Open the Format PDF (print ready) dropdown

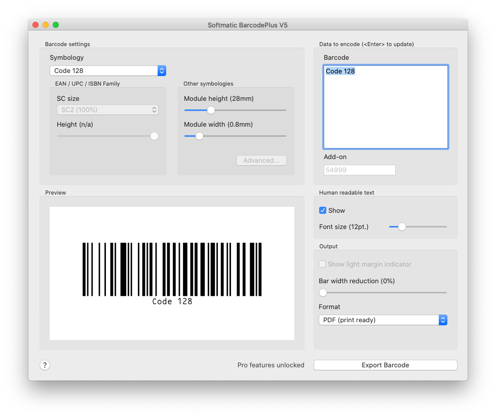[383, 320]
